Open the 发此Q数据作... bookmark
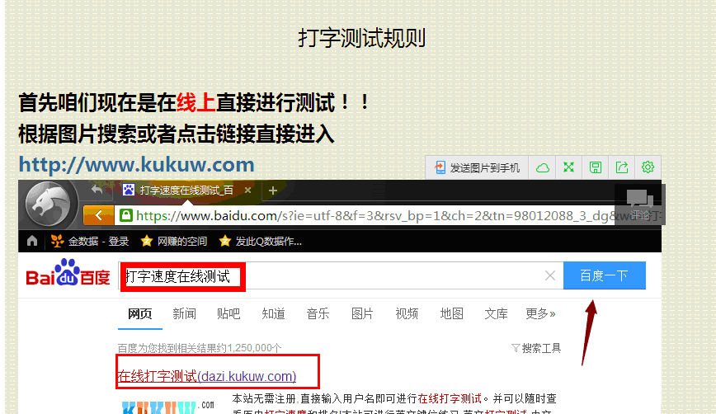 [x=261, y=241]
